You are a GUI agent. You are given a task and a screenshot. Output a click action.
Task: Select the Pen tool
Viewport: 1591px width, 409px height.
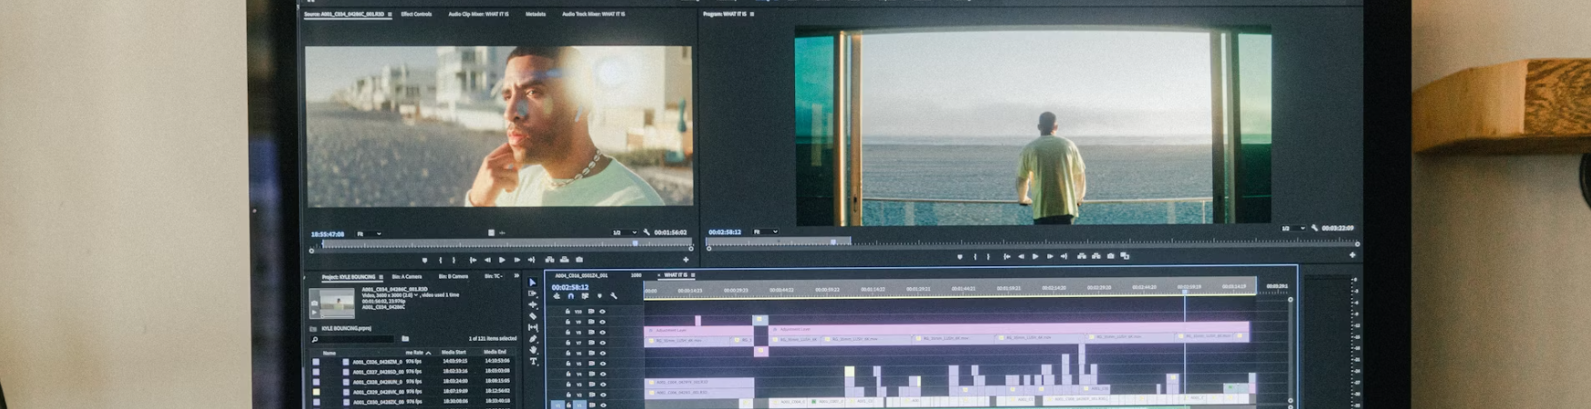(533, 339)
